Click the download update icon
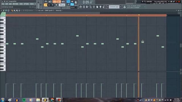The image size is (182, 102). (x=125, y=7)
